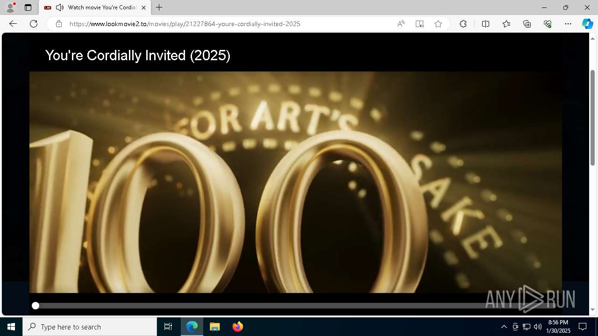Open Settings and more menu
This screenshot has height=336, width=598.
point(568,24)
